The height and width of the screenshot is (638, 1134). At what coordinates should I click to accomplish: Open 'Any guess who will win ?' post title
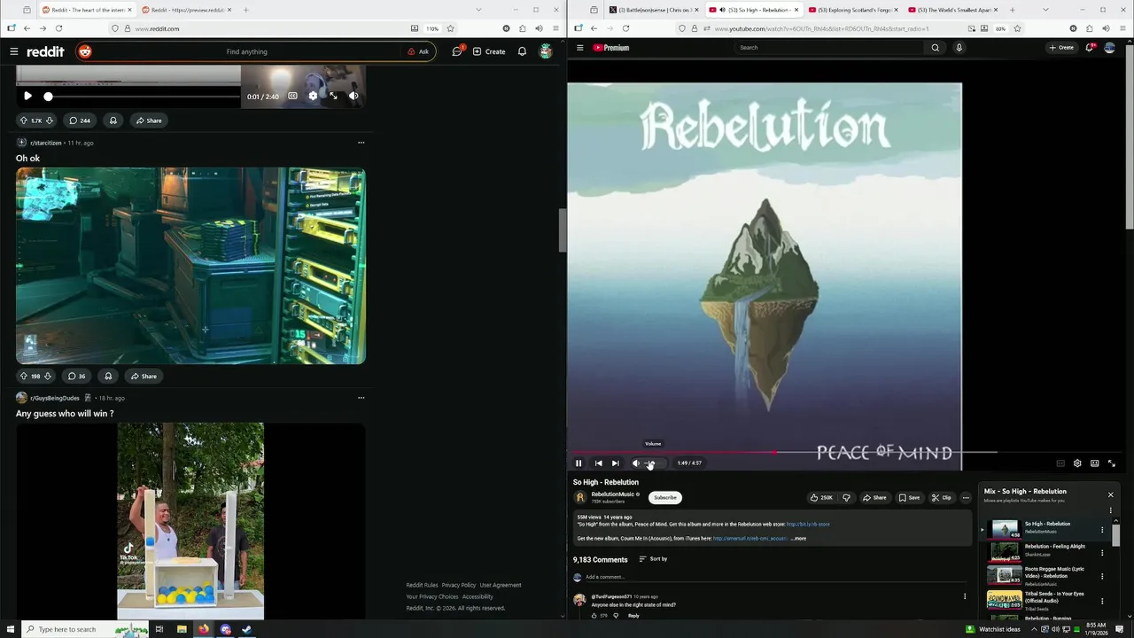coord(65,414)
